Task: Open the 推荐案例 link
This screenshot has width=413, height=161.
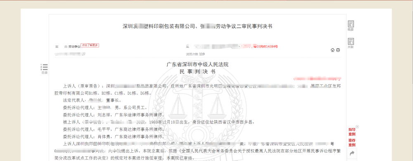Action: point(352,143)
